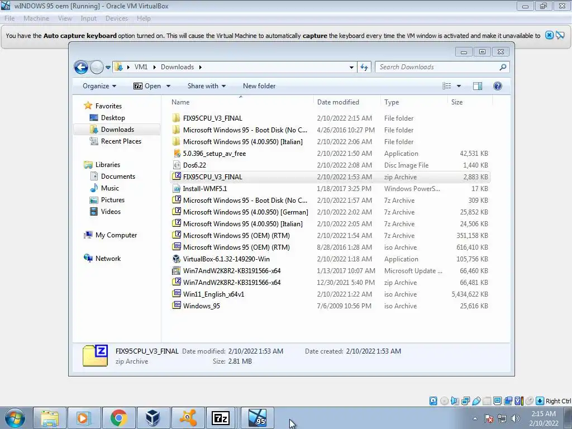Click volume speaker tray icon
572x429 pixels.
coord(516,418)
